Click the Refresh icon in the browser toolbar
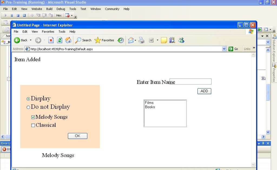Image resolution: width=277 pixels, height=170 pixels. (60, 40)
